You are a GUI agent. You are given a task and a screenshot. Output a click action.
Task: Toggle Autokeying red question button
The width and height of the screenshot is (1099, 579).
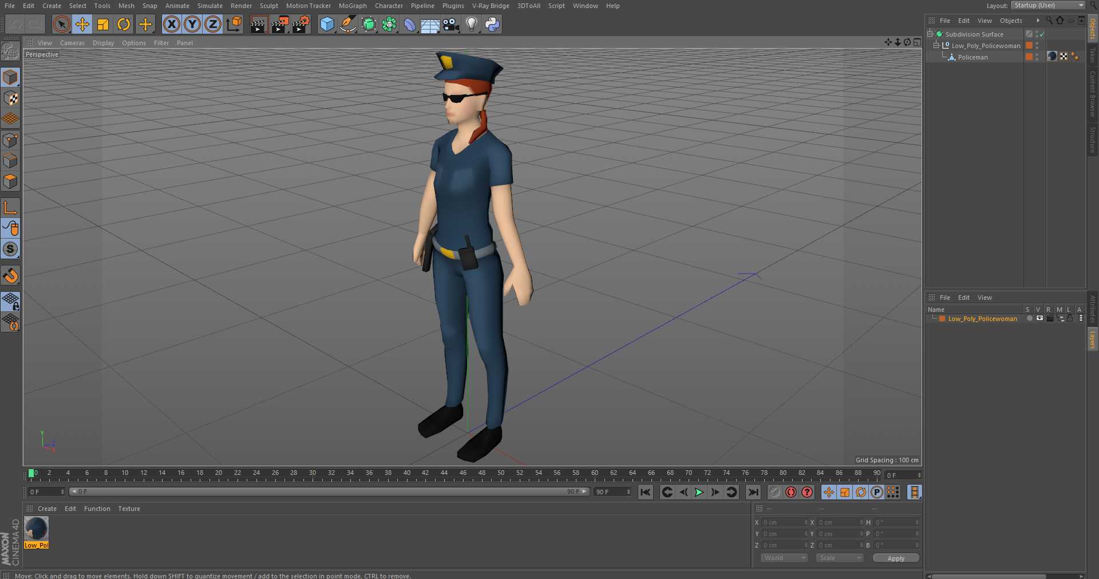click(x=807, y=492)
